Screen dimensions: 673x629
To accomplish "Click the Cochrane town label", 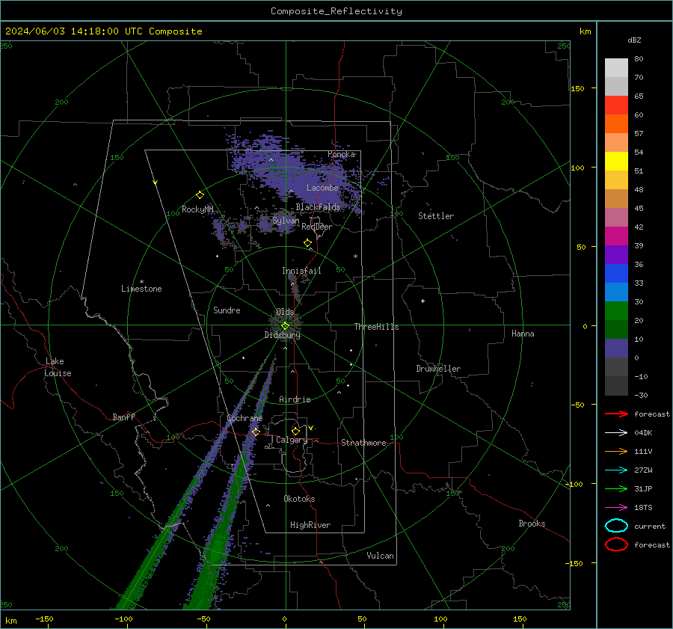I will [245, 418].
